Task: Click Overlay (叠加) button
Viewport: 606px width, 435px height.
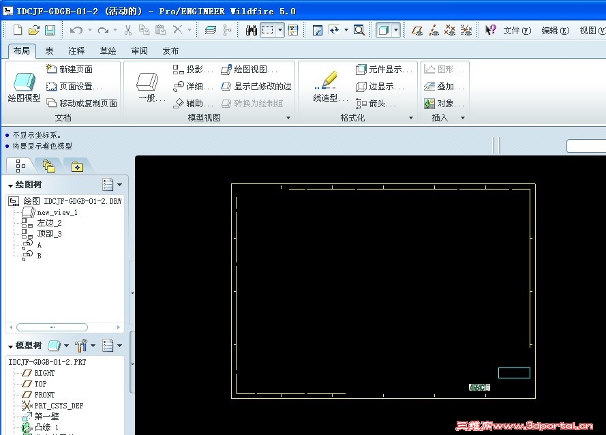Action: coord(444,86)
